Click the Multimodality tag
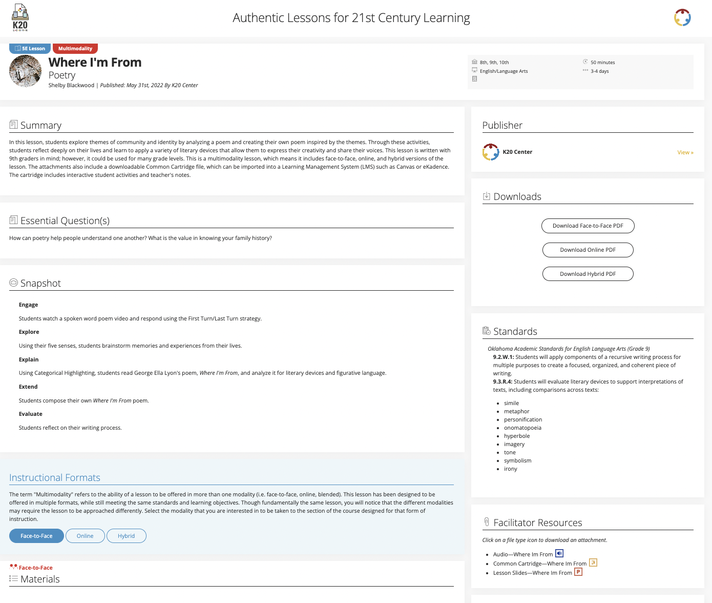 click(x=75, y=49)
